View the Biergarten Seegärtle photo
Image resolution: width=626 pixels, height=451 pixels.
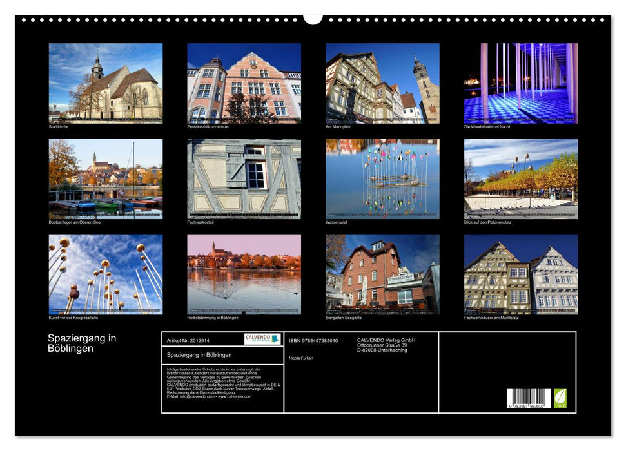click(x=382, y=274)
